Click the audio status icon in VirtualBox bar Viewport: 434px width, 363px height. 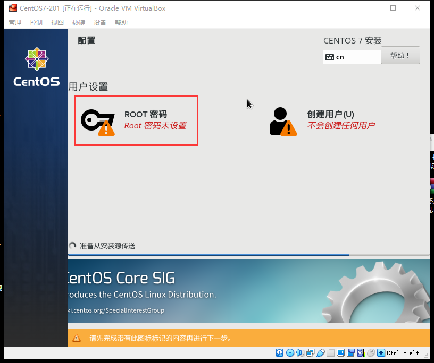[x=301, y=353]
